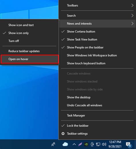Open the Action Center notification icon
Viewport: 136px width, 149px height.
coord(129,144)
